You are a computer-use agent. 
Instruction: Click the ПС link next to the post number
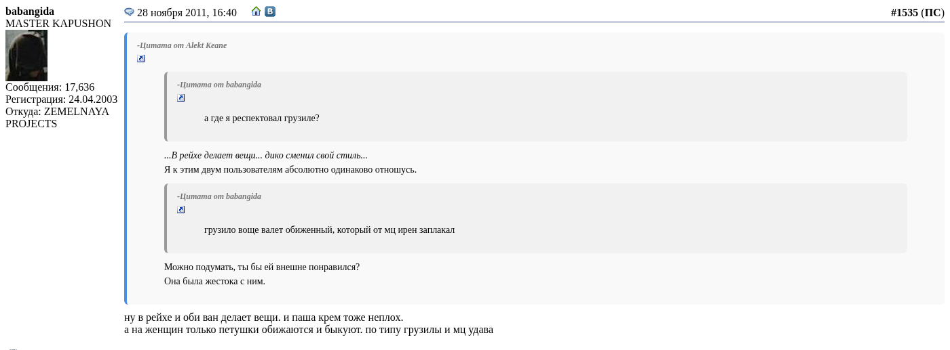(932, 13)
